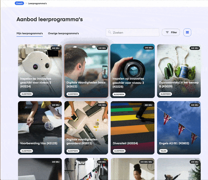Click ALGEMEEN tag on Duurzaamheid card
The width and height of the screenshot is (208, 180).
tap(165, 94)
